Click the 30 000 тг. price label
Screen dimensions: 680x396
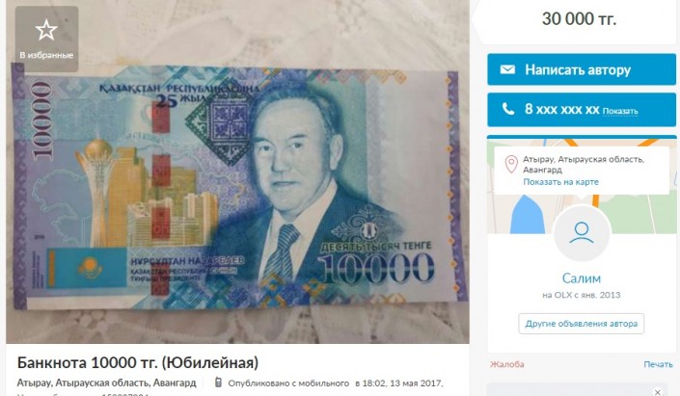point(579,19)
